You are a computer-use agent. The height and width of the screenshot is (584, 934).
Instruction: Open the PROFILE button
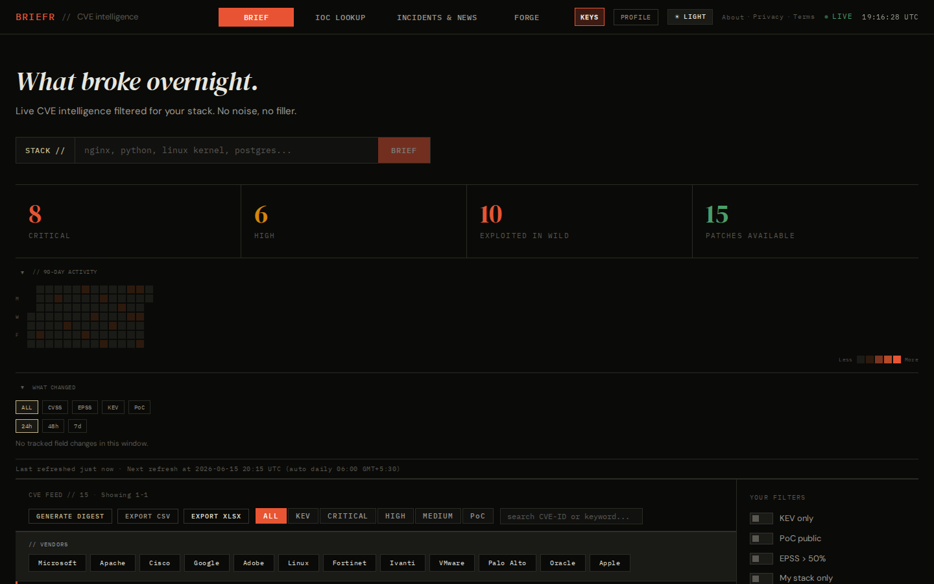click(636, 17)
